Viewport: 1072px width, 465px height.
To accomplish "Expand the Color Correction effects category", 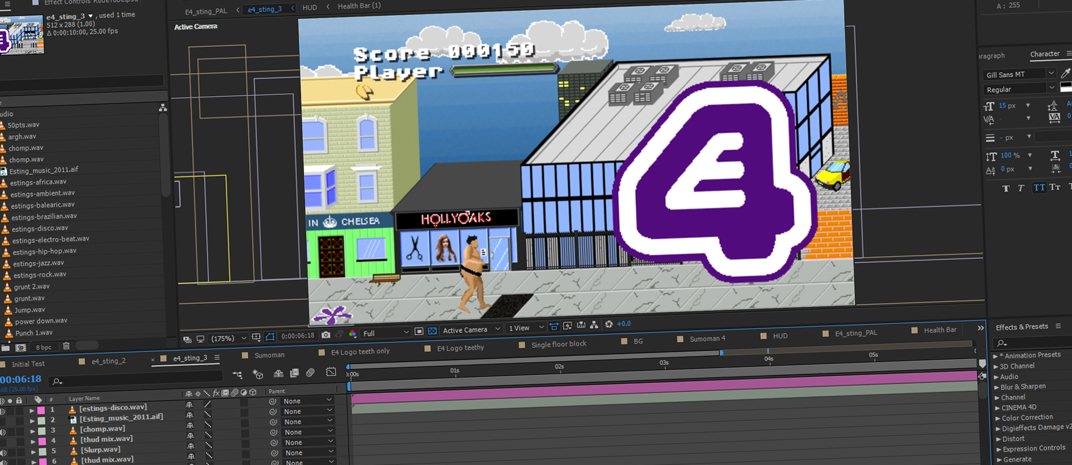I will 997,418.
